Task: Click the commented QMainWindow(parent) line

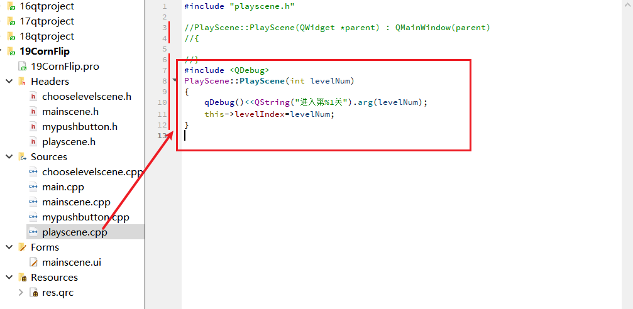Action: (337, 28)
